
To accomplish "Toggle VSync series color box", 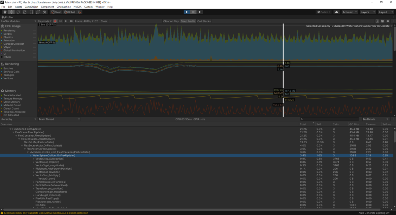I will pyautogui.click(x=2, y=47).
